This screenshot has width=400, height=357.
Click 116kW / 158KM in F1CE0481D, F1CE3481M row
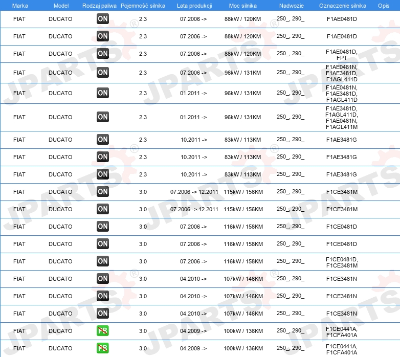243,262
